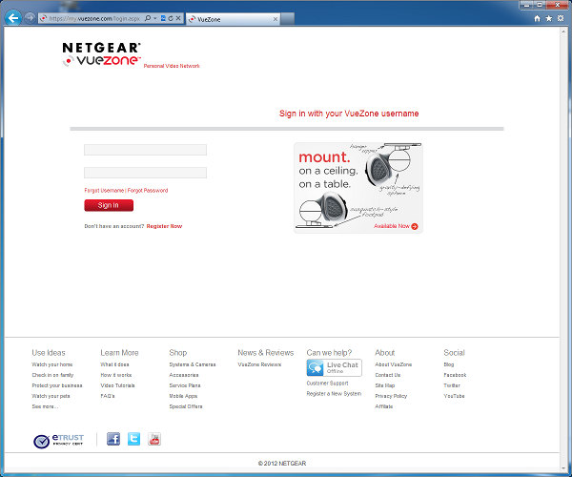This screenshot has width=572, height=477.
Task: Focus the browser address bar URL
Action: (94, 18)
